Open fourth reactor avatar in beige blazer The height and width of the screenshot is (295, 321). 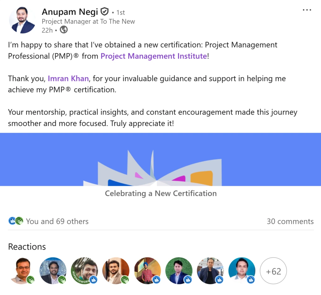coord(116,271)
